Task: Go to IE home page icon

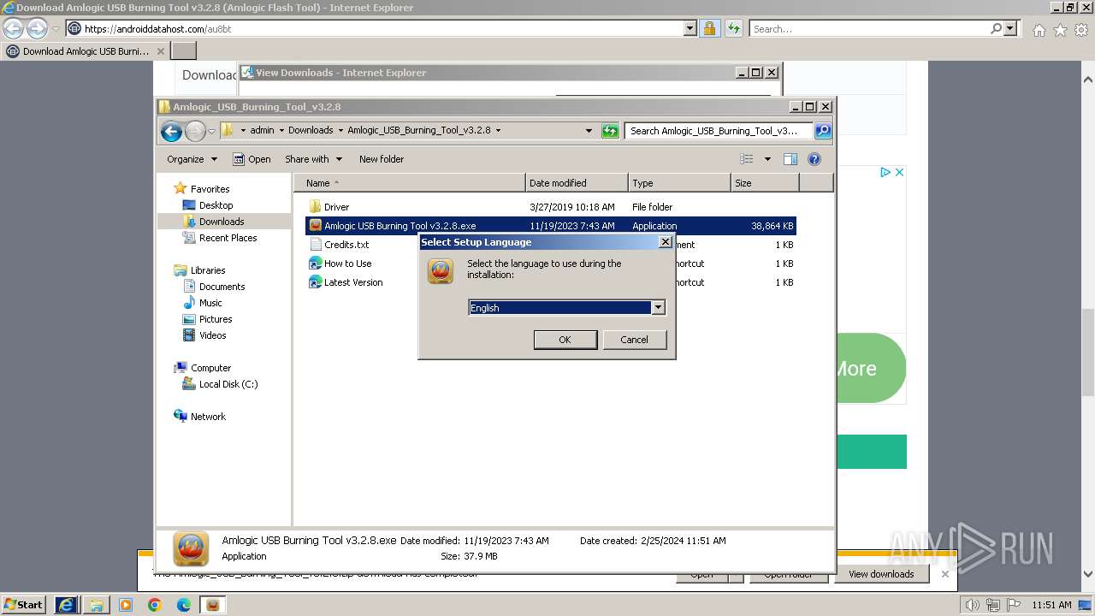Action: 1039,30
